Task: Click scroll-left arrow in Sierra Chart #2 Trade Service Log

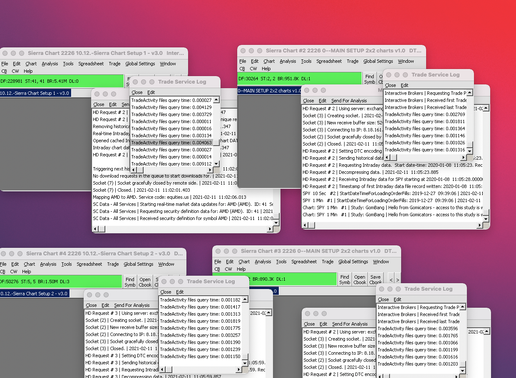Action: click(x=387, y=158)
